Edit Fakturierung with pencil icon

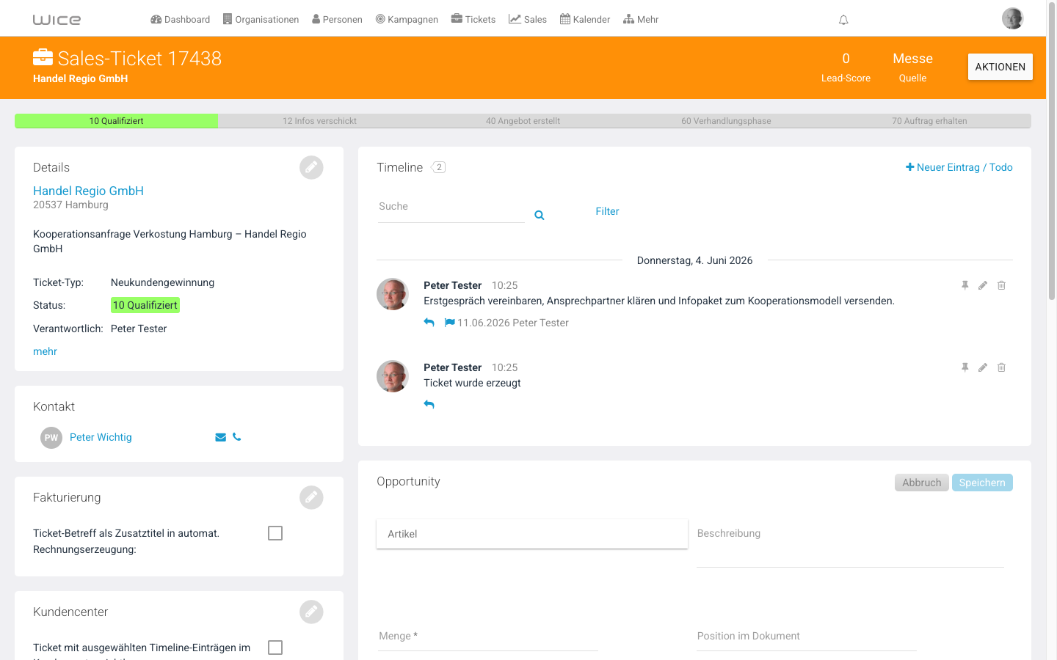(311, 497)
